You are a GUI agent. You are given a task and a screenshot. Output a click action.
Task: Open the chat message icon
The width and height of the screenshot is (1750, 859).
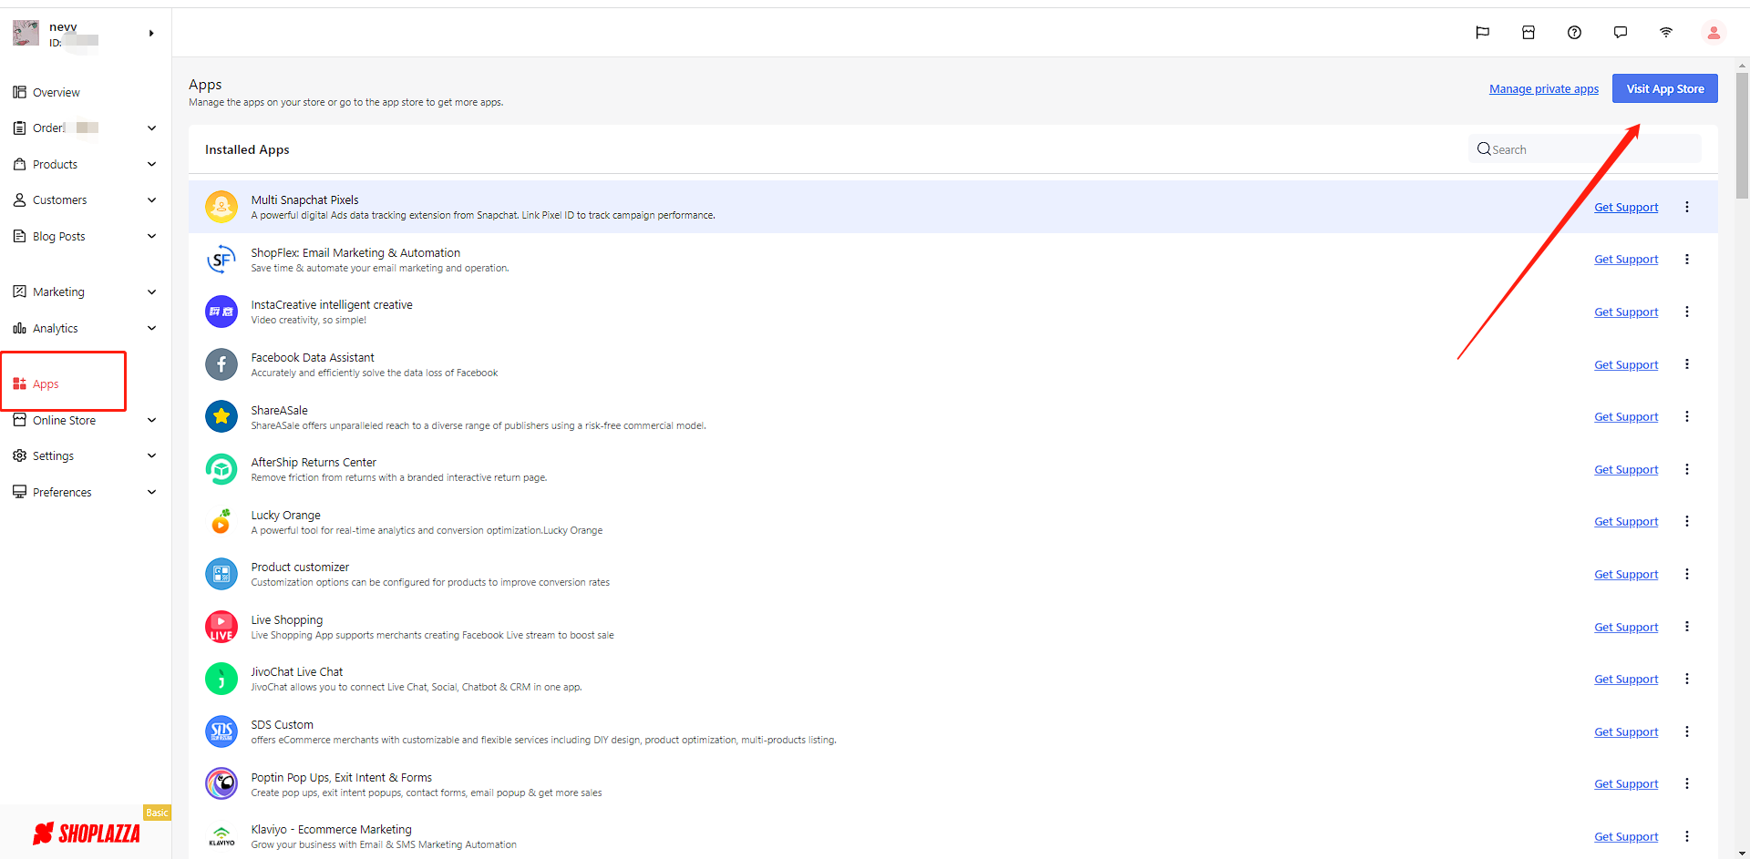tap(1620, 33)
